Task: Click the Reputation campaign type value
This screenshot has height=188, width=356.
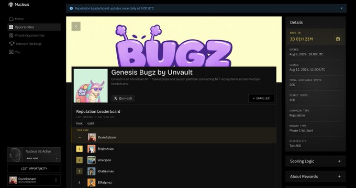Action: point(297,115)
